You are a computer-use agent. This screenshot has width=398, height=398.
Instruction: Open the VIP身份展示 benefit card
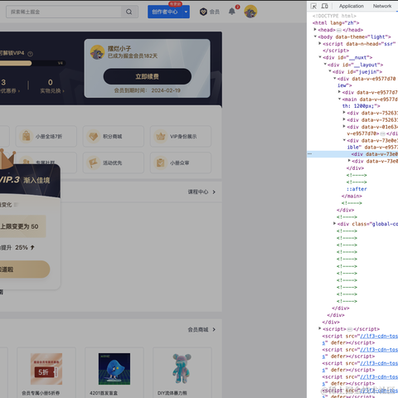(x=181, y=136)
